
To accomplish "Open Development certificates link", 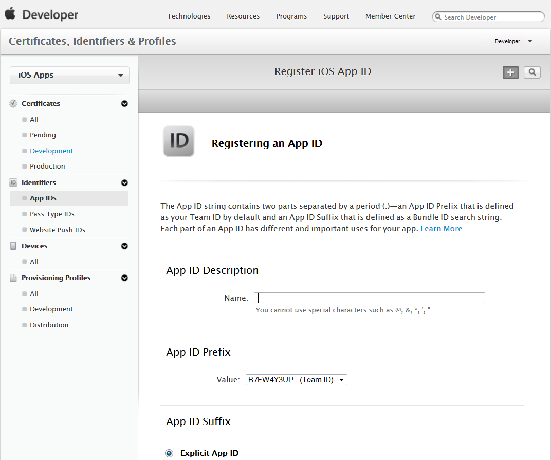I will (51, 151).
